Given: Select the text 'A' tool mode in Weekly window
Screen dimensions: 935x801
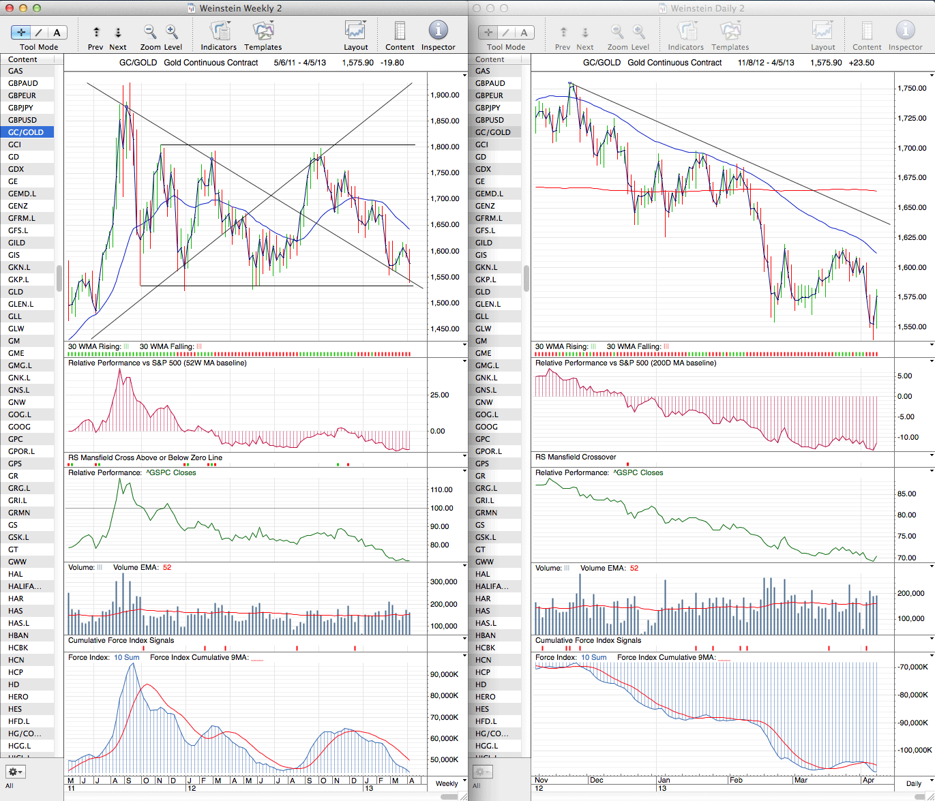Looking at the screenshot, I should (57, 33).
